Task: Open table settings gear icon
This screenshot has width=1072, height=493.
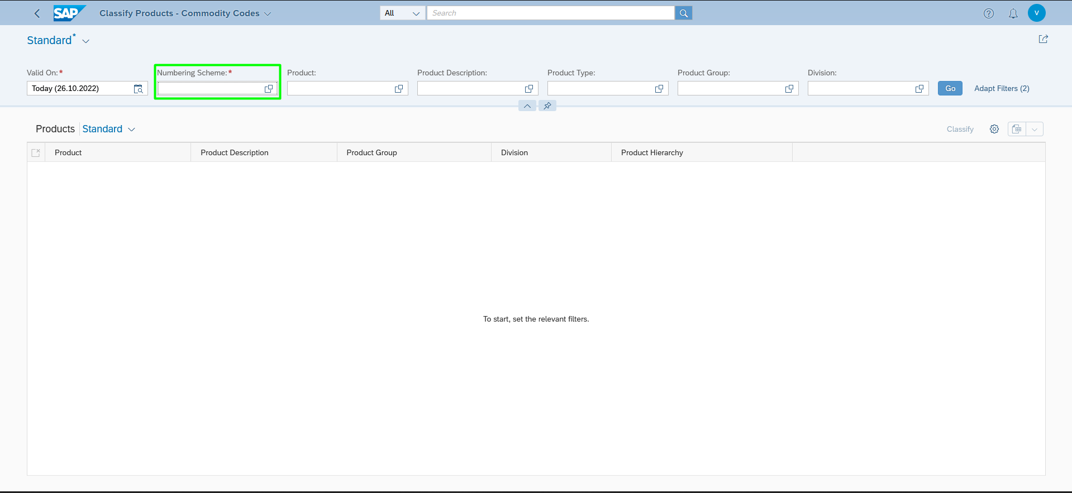Action: tap(994, 129)
